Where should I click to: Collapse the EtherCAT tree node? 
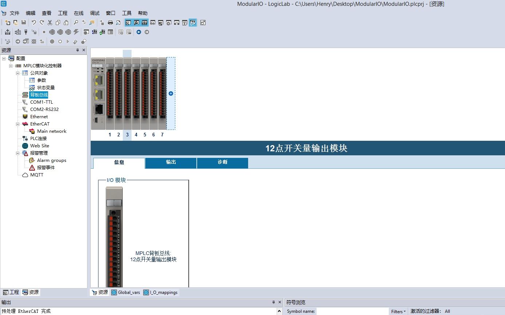[x=17, y=124]
